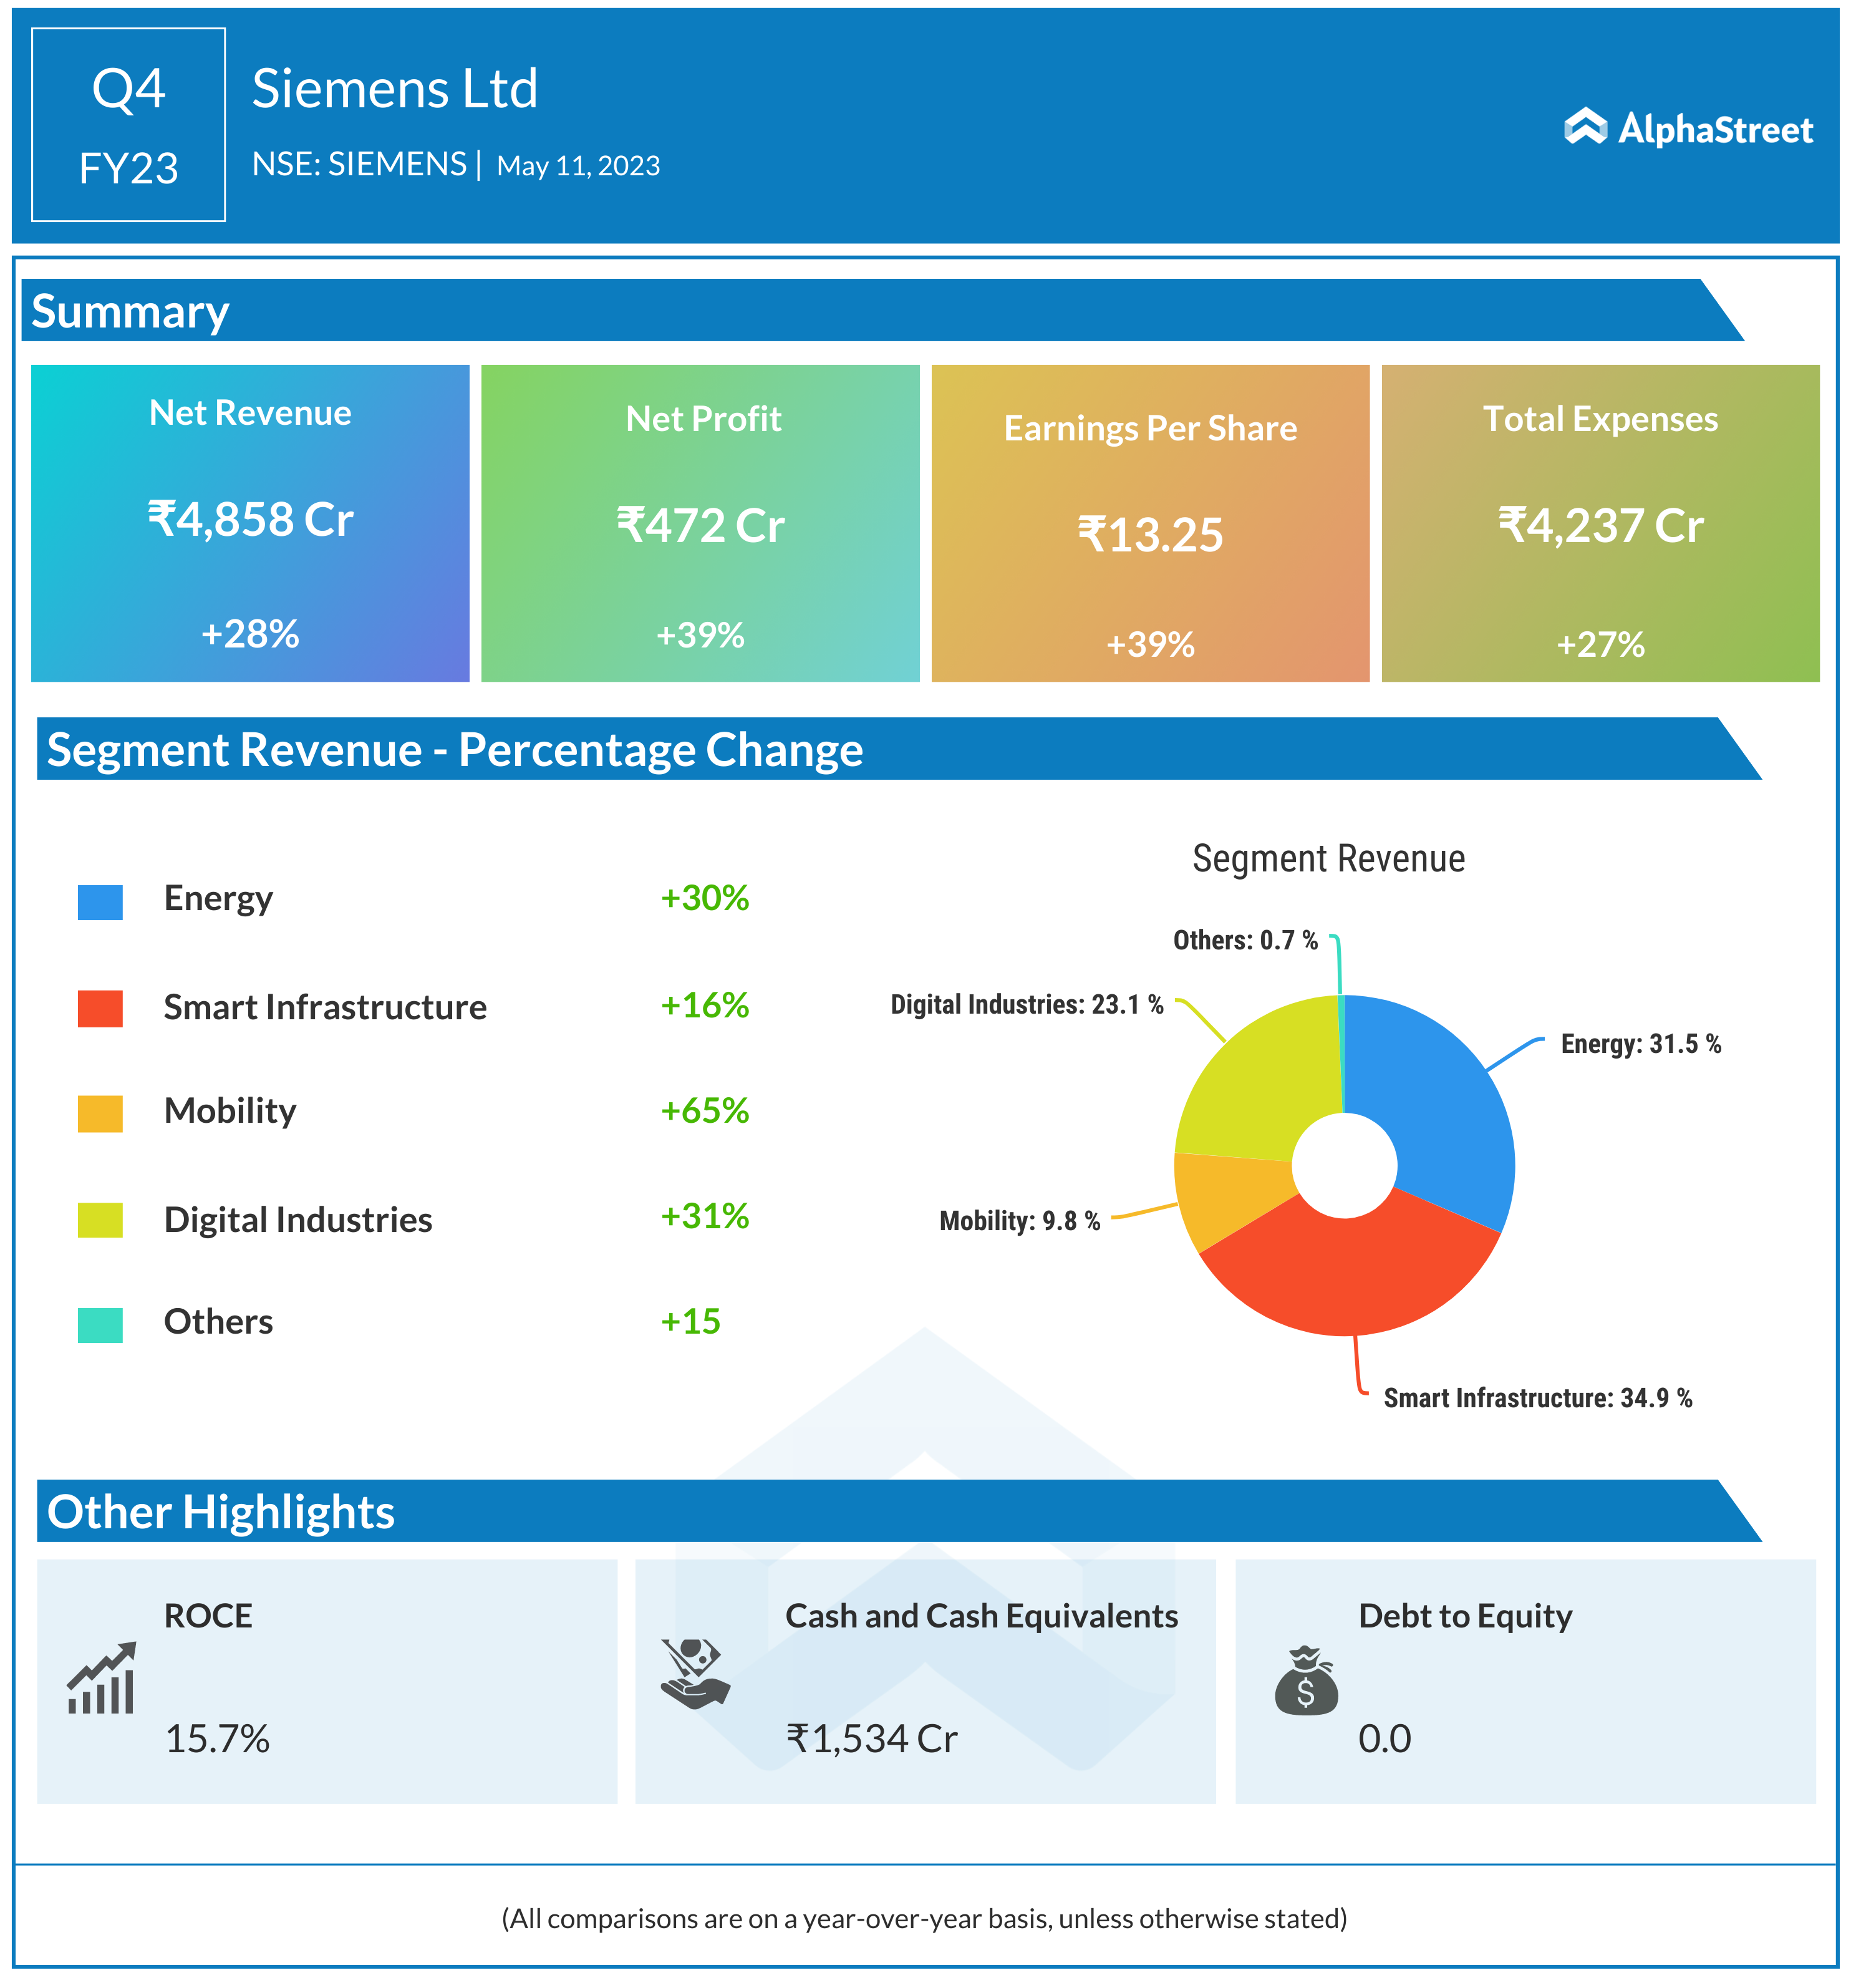1851x1988 pixels.
Task: Click the Siemens Ltd company title
Action: pos(395,89)
